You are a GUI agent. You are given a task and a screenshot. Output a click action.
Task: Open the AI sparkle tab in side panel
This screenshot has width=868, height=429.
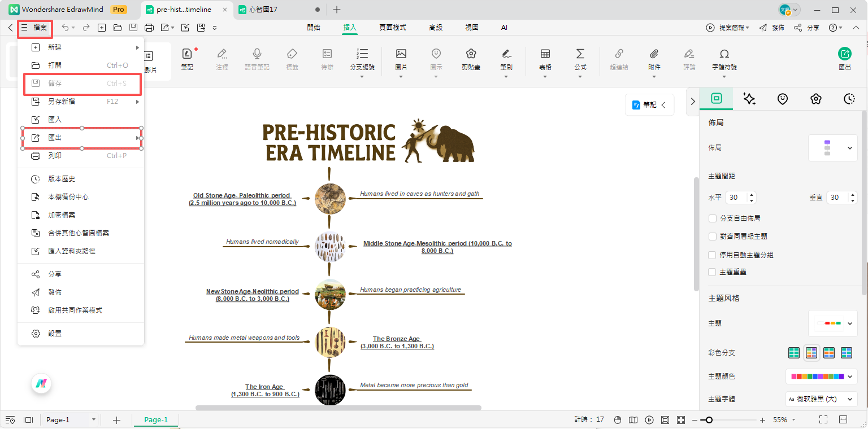click(x=749, y=99)
